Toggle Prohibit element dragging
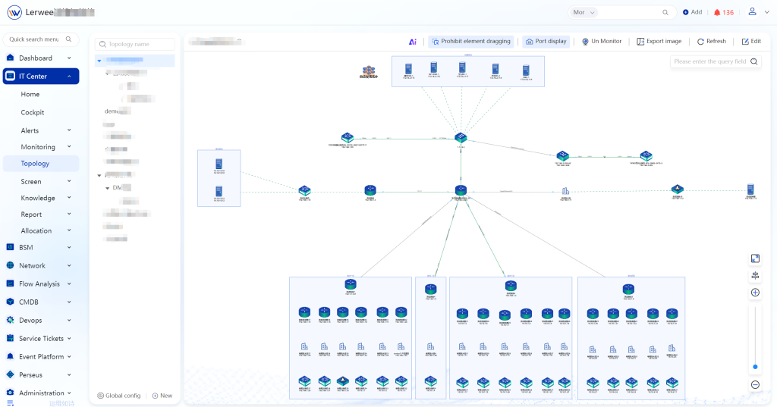Screen dimensions: 777x407 471,42
